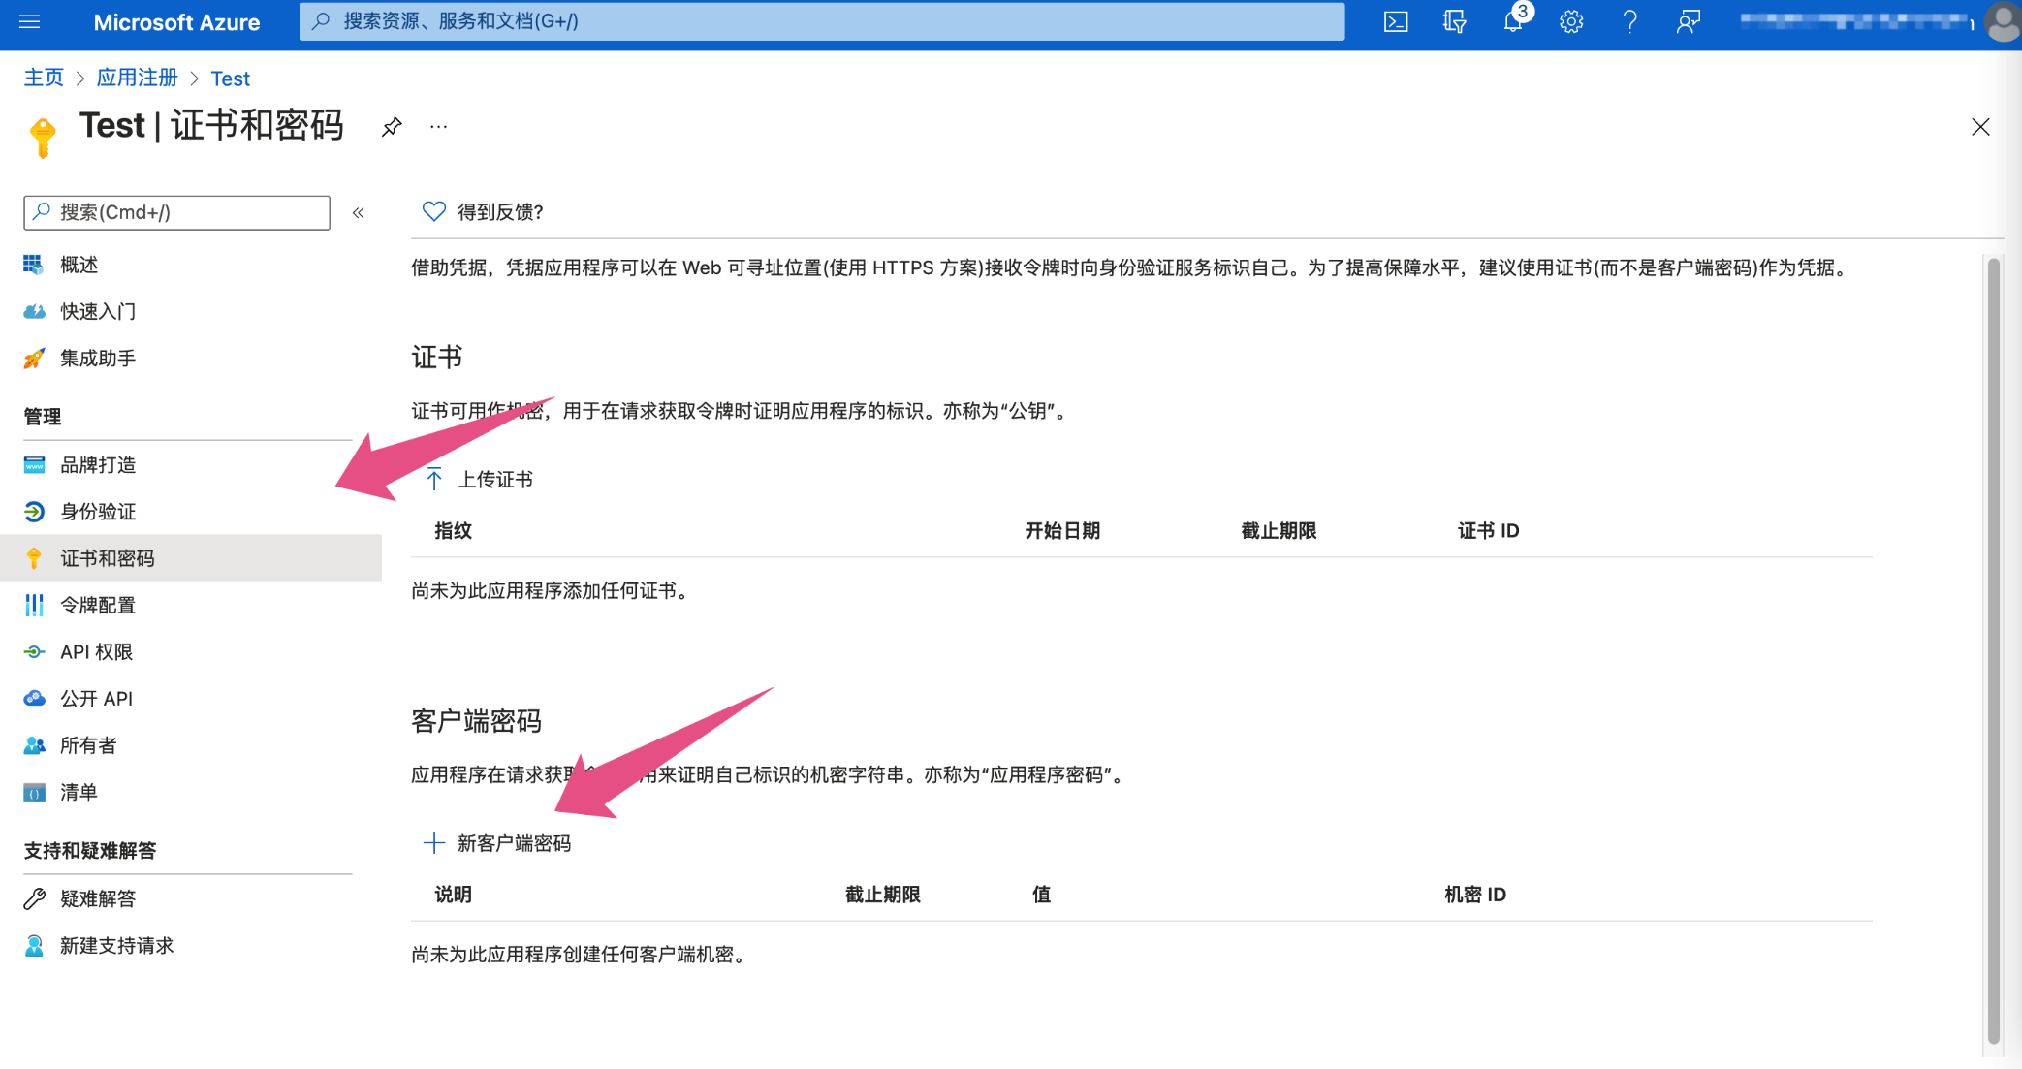Select API 权限 menu item
This screenshot has height=1069, width=2022.
96,652
